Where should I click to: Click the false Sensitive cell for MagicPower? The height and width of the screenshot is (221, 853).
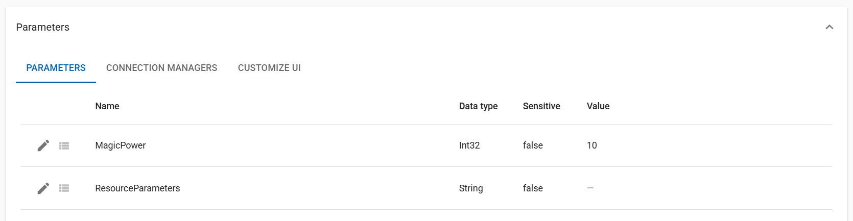[x=533, y=145]
